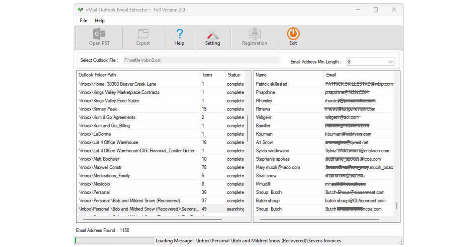The width and height of the screenshot is (468, 247).
Task: Click the orange Exit power icon
Action: click(x=293, y=34)
